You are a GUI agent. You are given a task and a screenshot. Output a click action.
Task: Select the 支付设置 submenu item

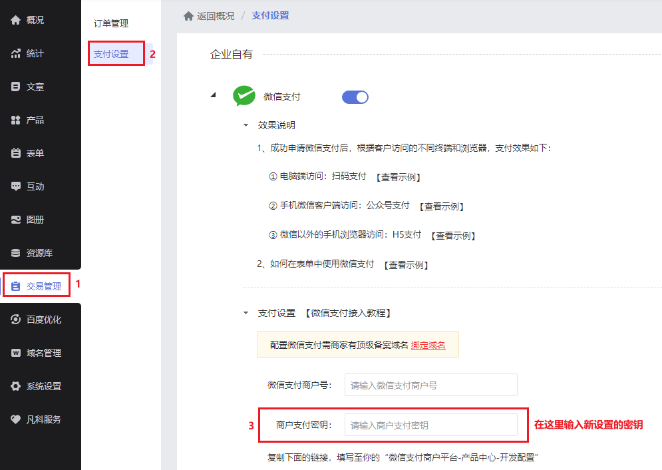[x=111, y=54]
